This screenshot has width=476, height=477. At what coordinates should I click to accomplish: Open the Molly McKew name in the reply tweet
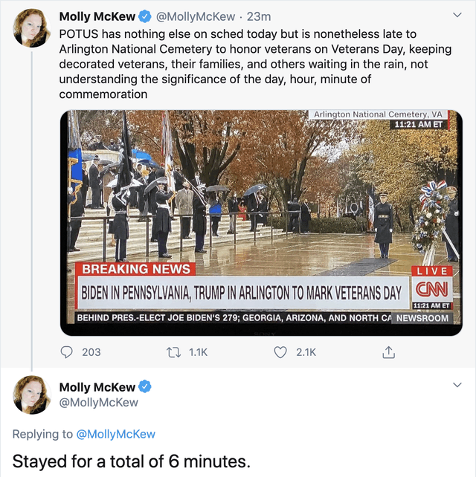pos(97,387)
